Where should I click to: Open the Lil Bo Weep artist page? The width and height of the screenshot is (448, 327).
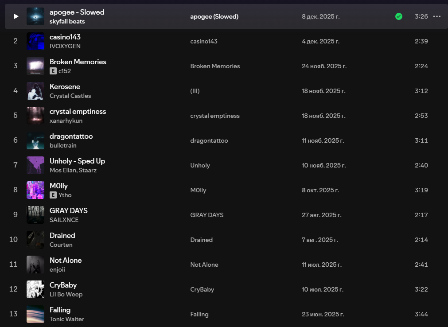pyautogui.click(x=66, y=294)
